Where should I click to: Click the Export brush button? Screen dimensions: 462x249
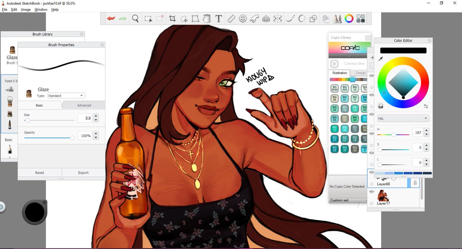pyautogui.click(x=84, y=173)
